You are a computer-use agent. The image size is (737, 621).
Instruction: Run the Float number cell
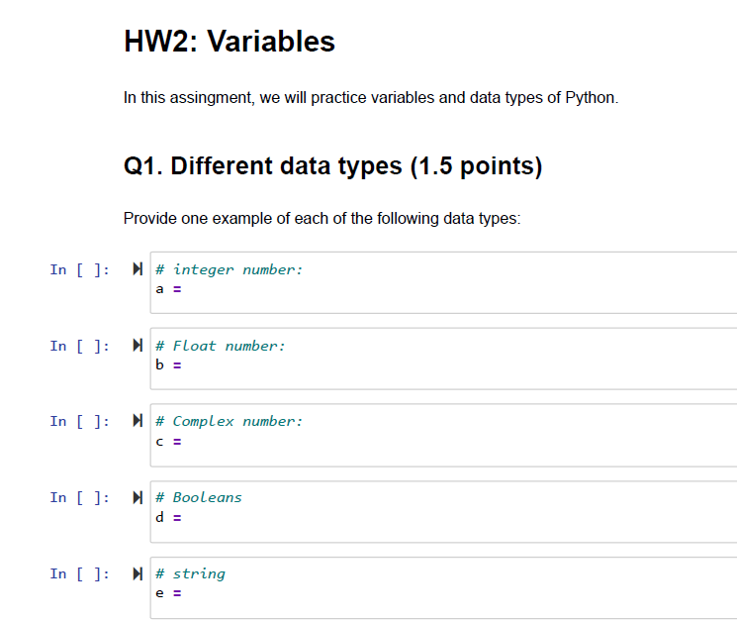tap(138, 346)
